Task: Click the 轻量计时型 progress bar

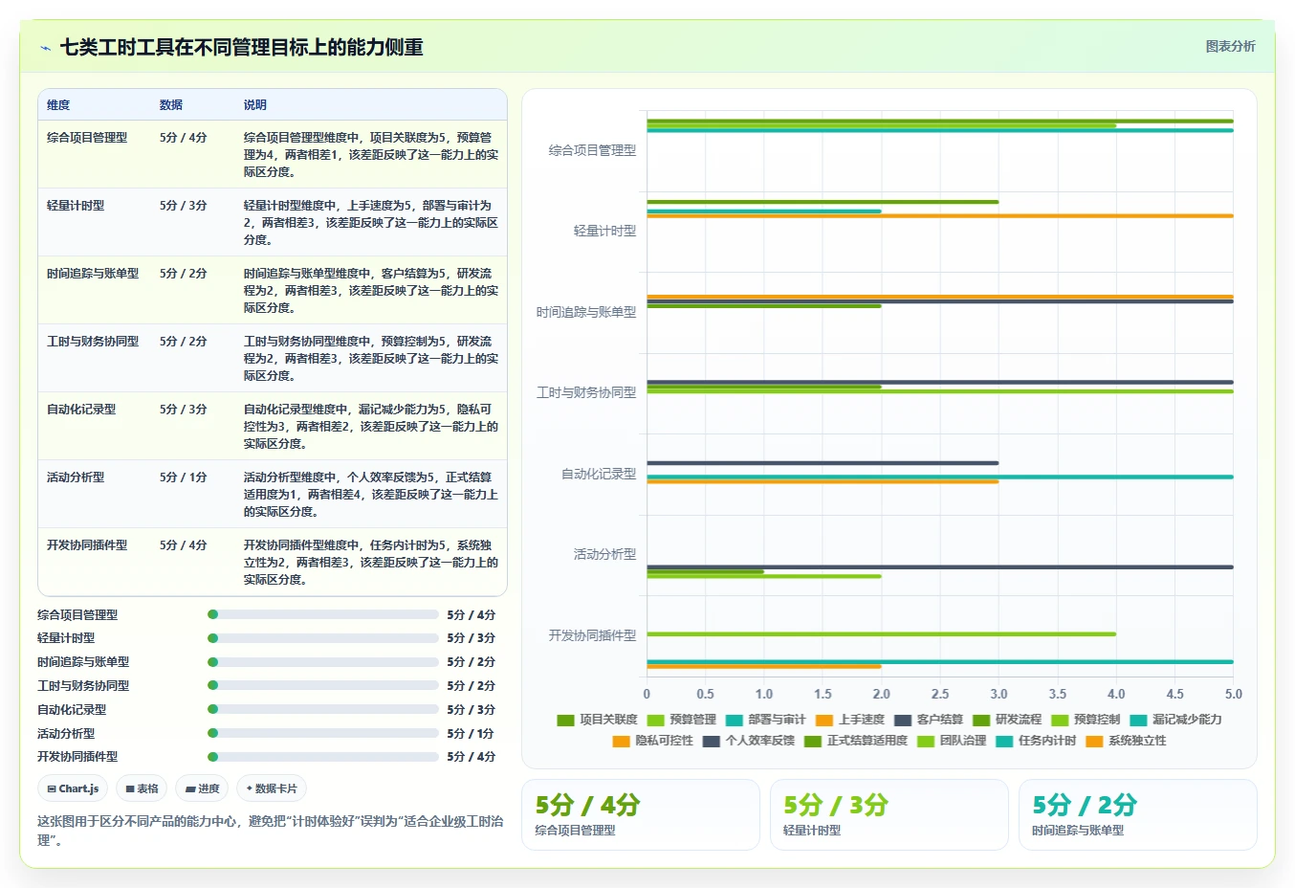Action: point(323,638)
